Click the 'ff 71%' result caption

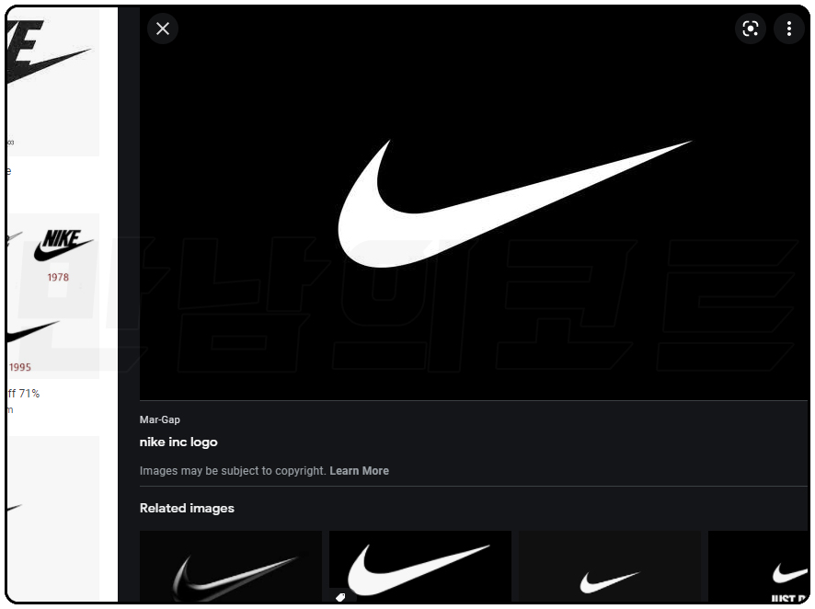[x=24, y=394]
